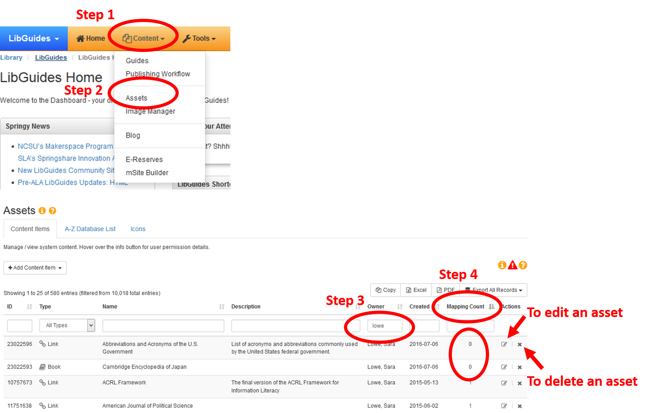
Task: Click the help icon above Export All Records
Action: coord(523,265)
